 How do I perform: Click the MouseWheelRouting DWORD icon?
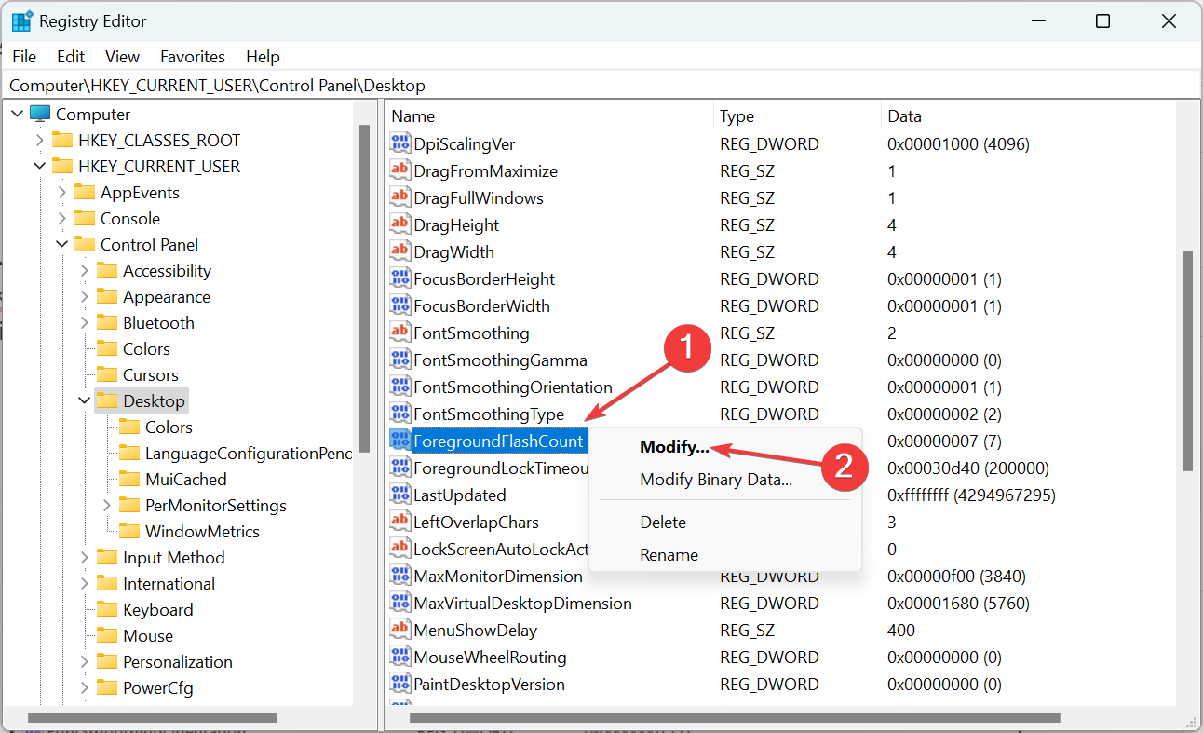tap(399, 658)
